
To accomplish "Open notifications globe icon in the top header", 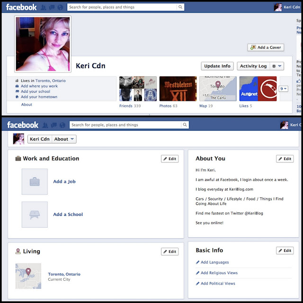I will pyautogui.click(x=60, y=8).
